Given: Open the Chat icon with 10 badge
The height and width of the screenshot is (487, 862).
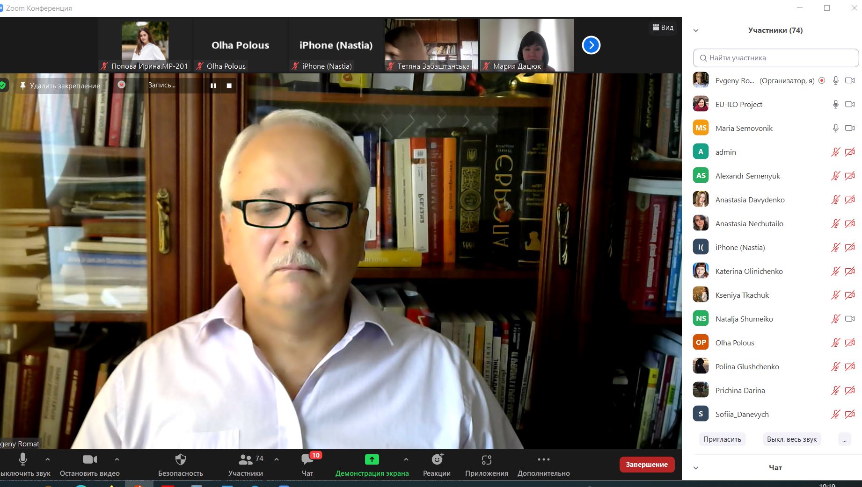Looking at the screenshot, I should click(307, 460).
